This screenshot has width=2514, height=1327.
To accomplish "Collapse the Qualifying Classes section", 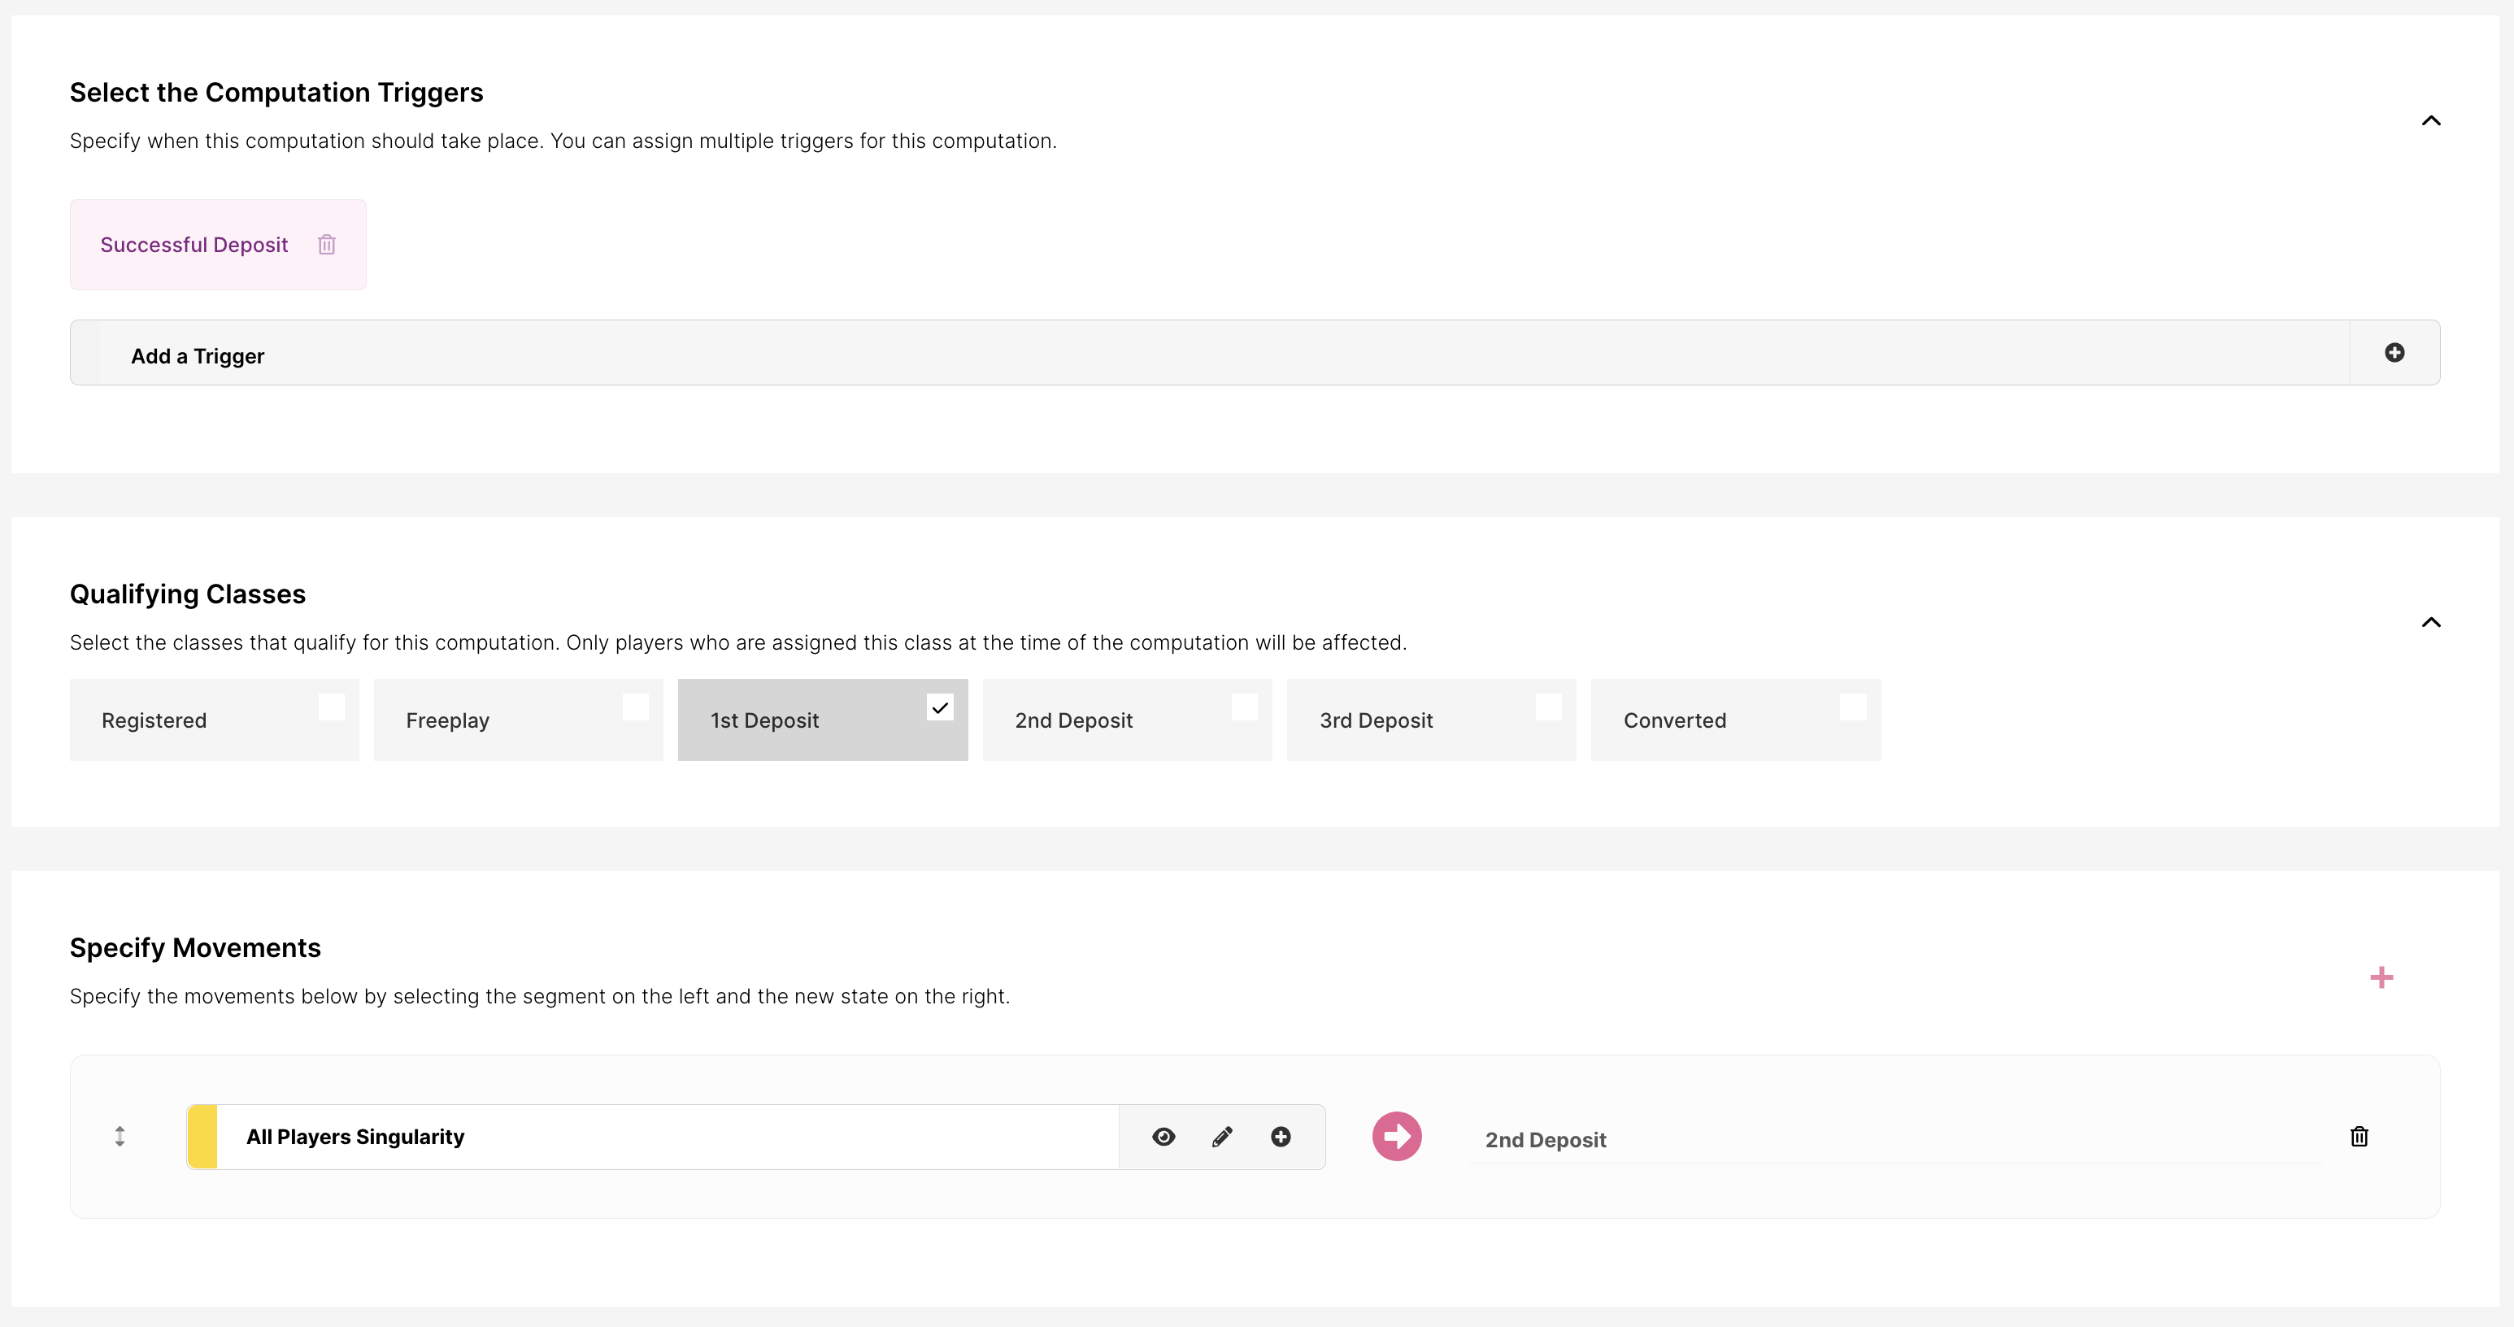I will [x=2431, y=623].
